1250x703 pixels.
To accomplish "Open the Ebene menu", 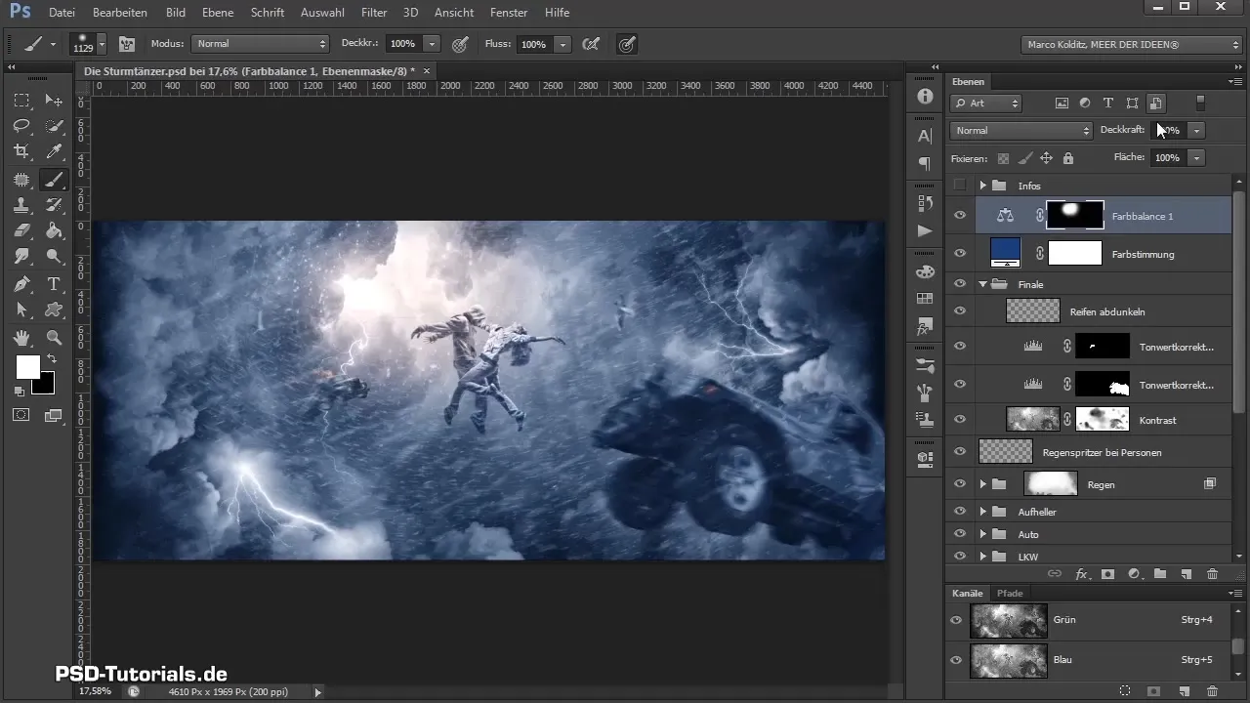I will click(219, 13).
